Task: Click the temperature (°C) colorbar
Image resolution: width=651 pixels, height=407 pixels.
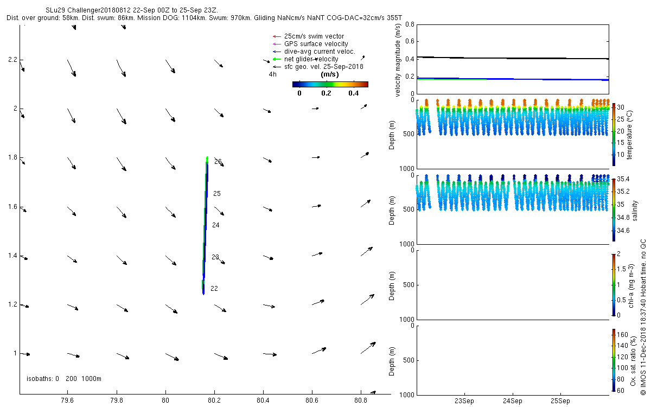Action: [614, 135]
